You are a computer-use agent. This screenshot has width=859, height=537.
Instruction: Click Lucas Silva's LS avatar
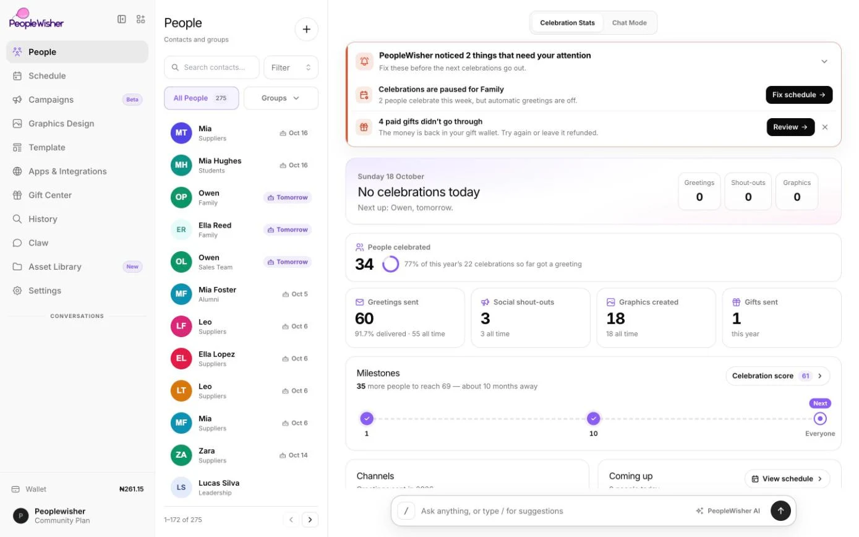(181, 487)
